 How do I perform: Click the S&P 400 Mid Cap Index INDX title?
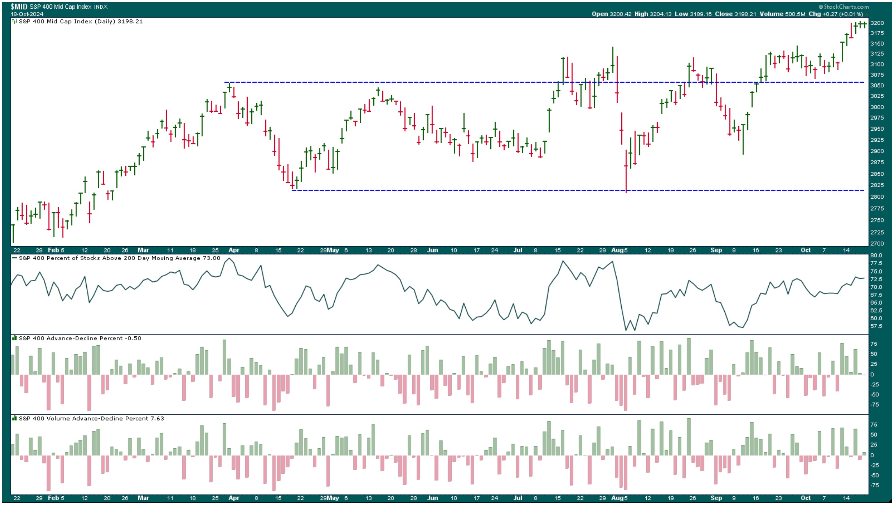68,6
